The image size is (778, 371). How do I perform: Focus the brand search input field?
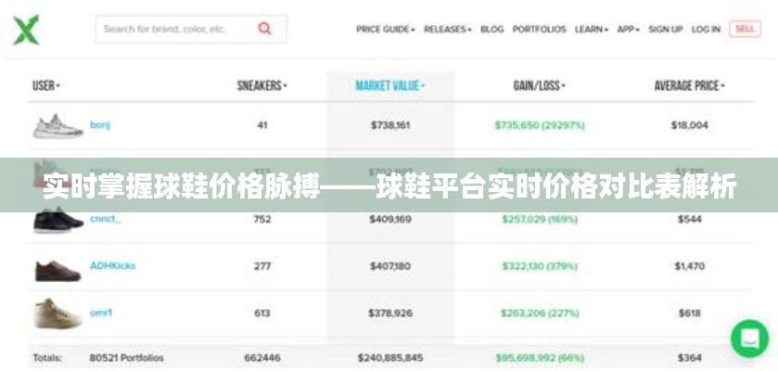point(174,29)
